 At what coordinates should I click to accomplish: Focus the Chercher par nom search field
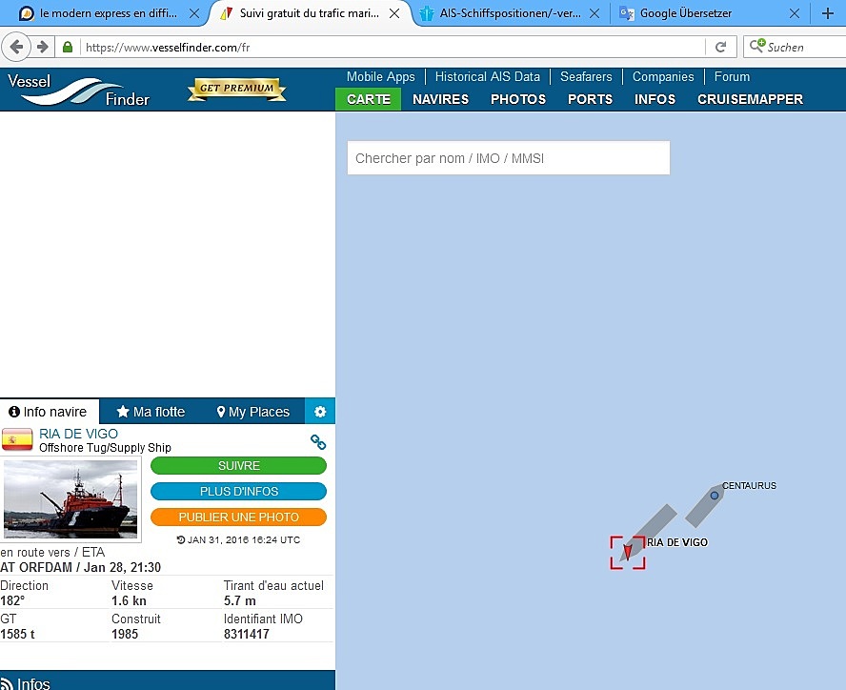pos(508,157)
